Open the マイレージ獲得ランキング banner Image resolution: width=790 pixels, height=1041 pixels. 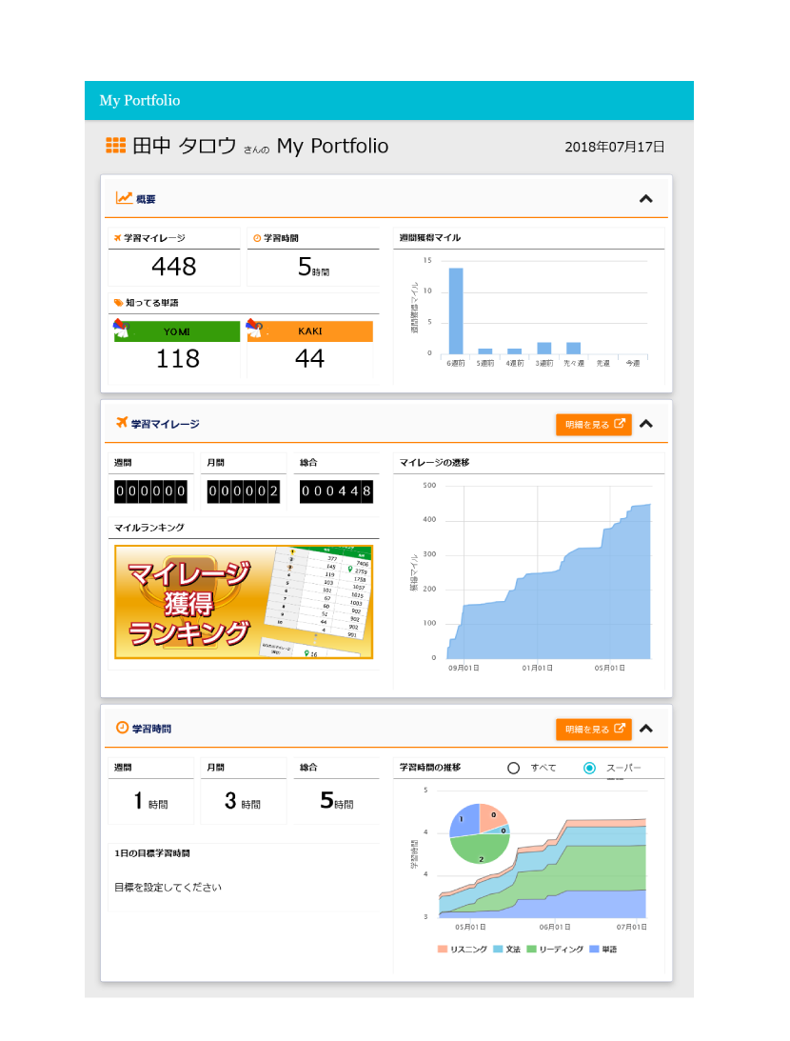[244, 602]
